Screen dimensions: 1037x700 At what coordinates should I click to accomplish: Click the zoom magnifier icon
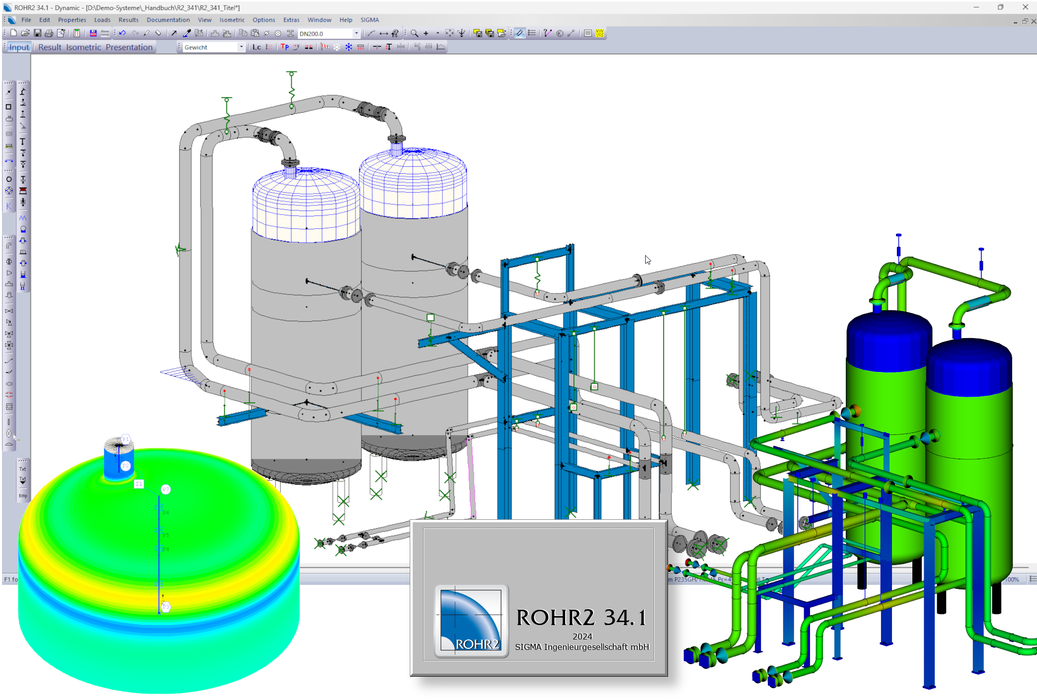coord(414,33)
